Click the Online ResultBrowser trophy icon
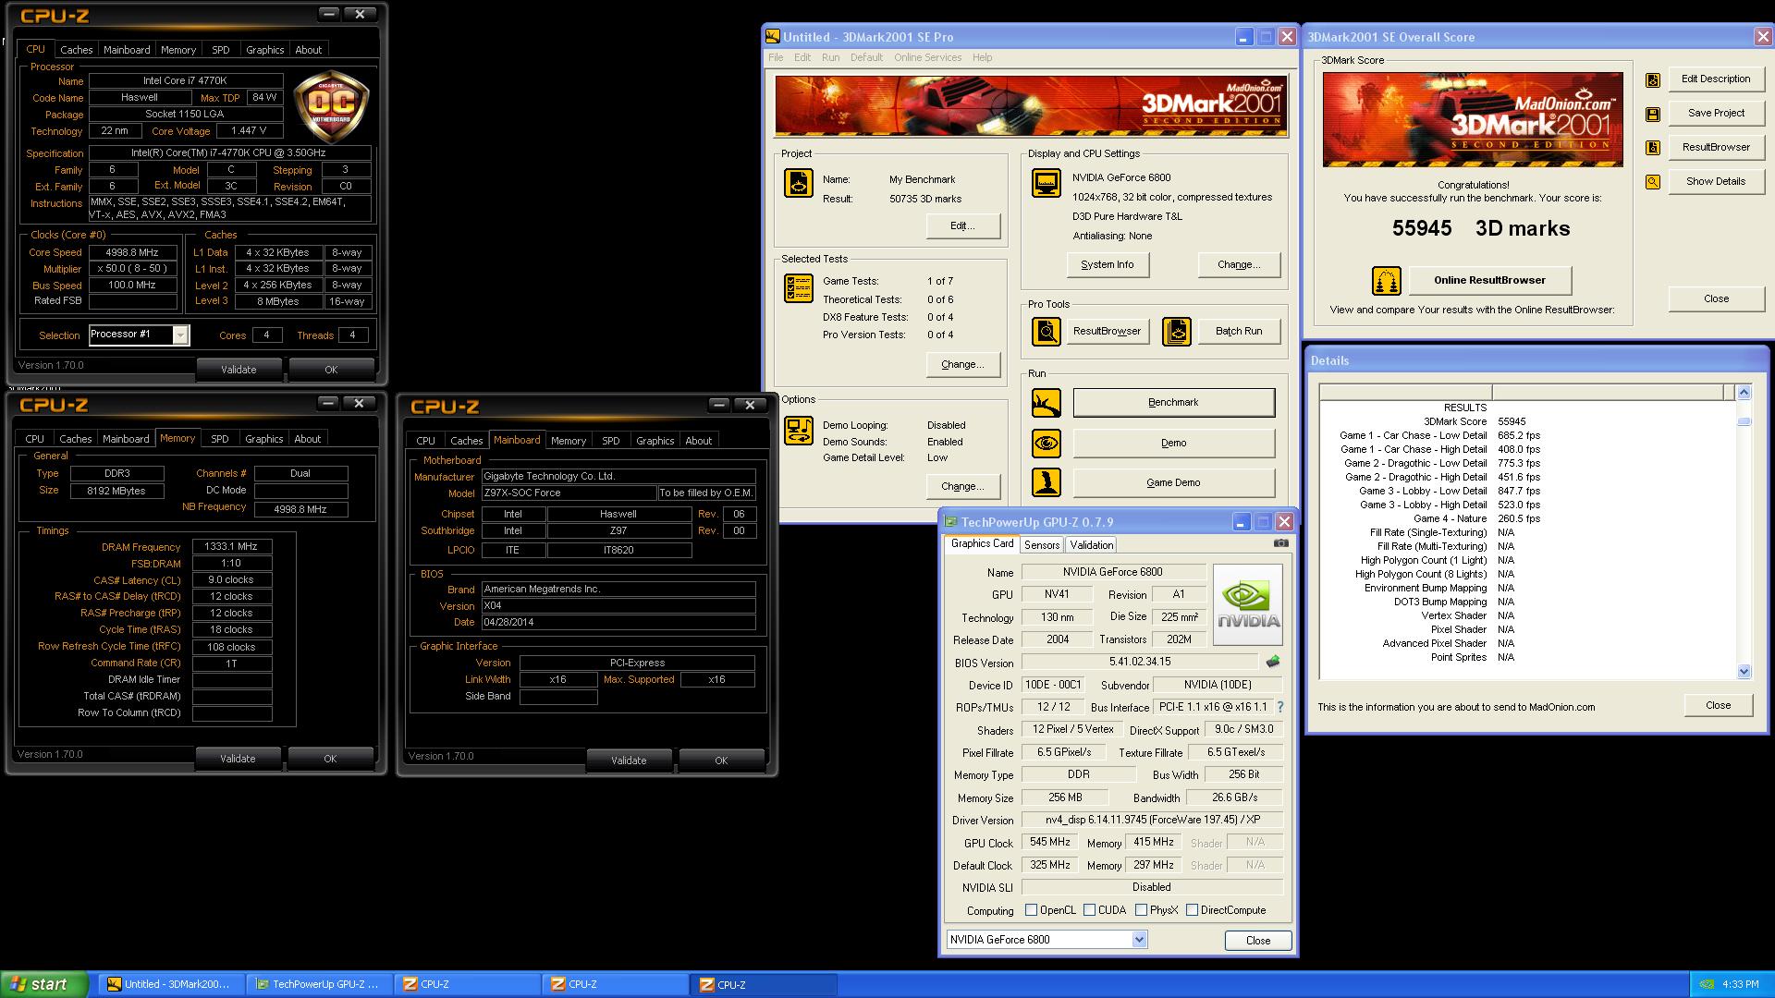Image resolution: width=1775 pixels, height=998 pixels. point(1386,280)
